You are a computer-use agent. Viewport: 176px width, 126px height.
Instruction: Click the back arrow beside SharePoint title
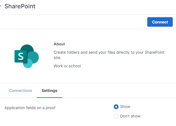point(1,6)
